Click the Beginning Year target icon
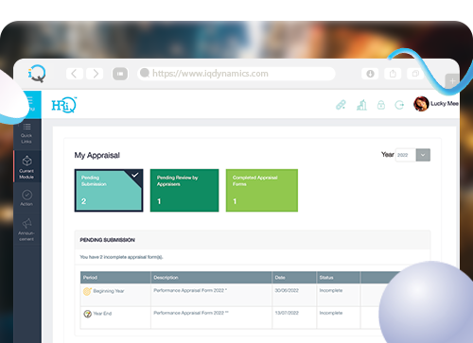Image resolution: width=473 pixels, height=343 pixels. [87, 291]
